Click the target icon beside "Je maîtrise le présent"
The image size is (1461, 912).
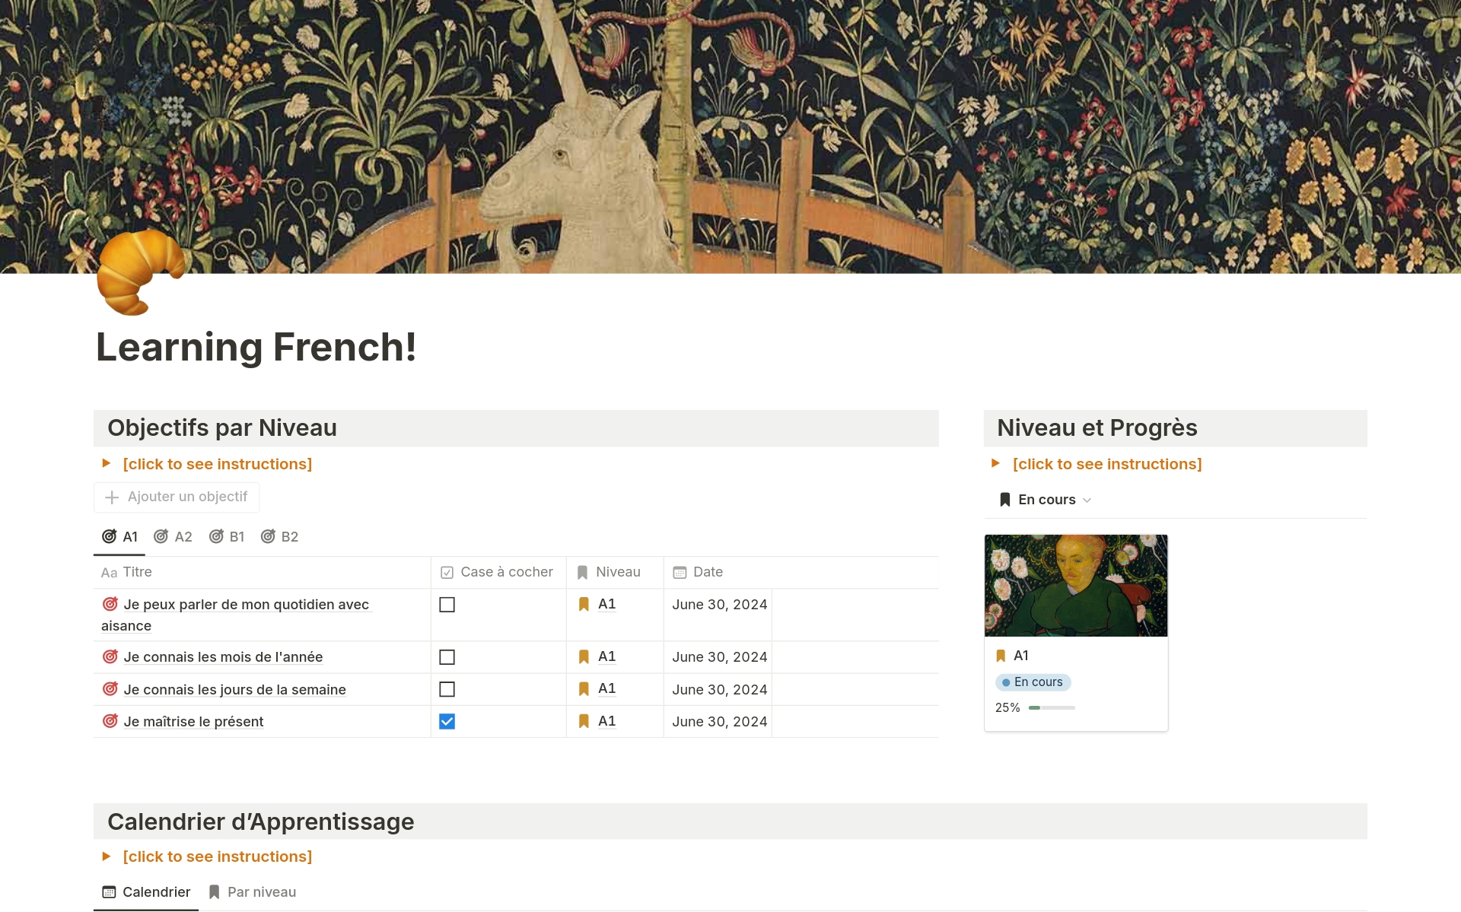pyautogui.click(x=109, y=720)
